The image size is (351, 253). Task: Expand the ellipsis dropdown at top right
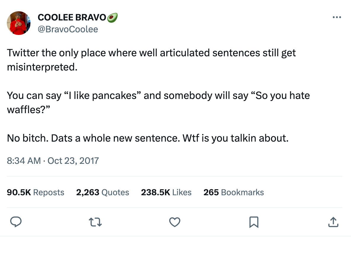click(337, 17)
